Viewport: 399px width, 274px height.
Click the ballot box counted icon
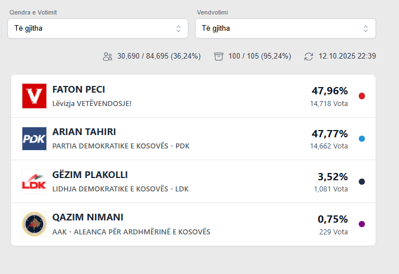[x=219, y=56]
